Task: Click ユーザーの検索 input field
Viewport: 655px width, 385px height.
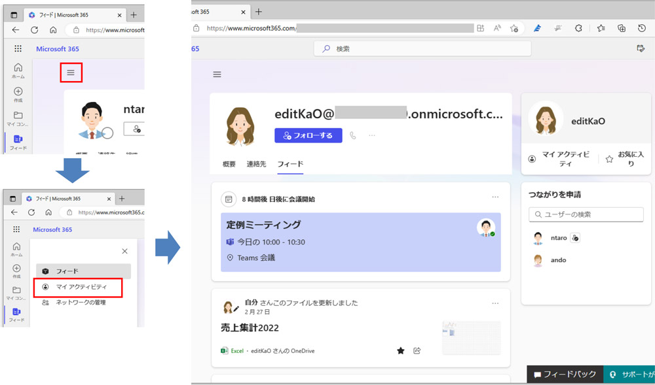Action: point(586,214)
